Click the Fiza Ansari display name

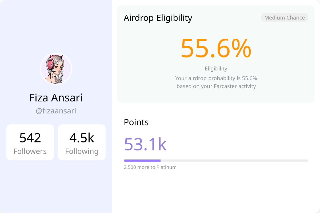click(56, 98)
